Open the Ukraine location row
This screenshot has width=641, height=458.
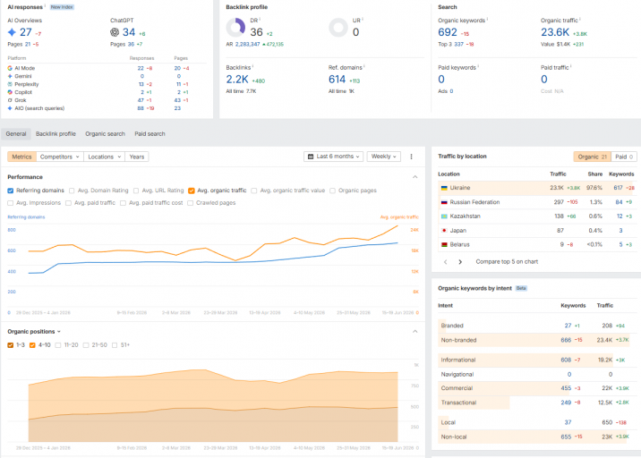click(537, 188)
